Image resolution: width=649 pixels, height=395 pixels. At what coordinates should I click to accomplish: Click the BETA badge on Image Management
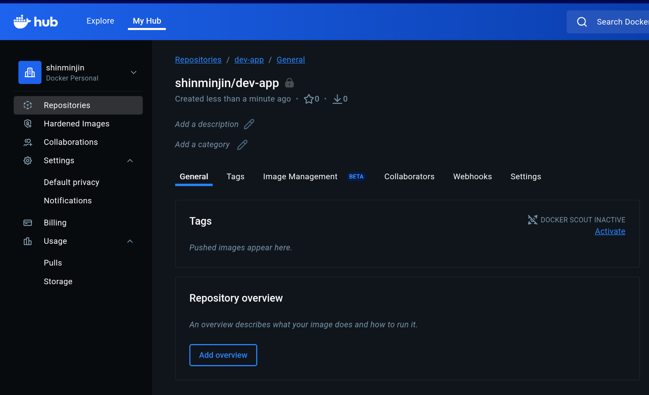356,177
